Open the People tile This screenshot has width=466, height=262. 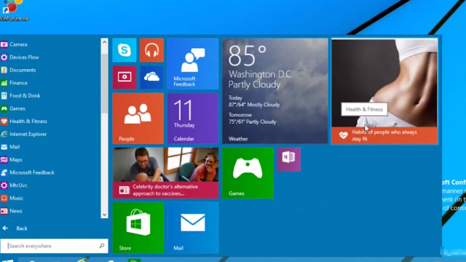[138, 118]
